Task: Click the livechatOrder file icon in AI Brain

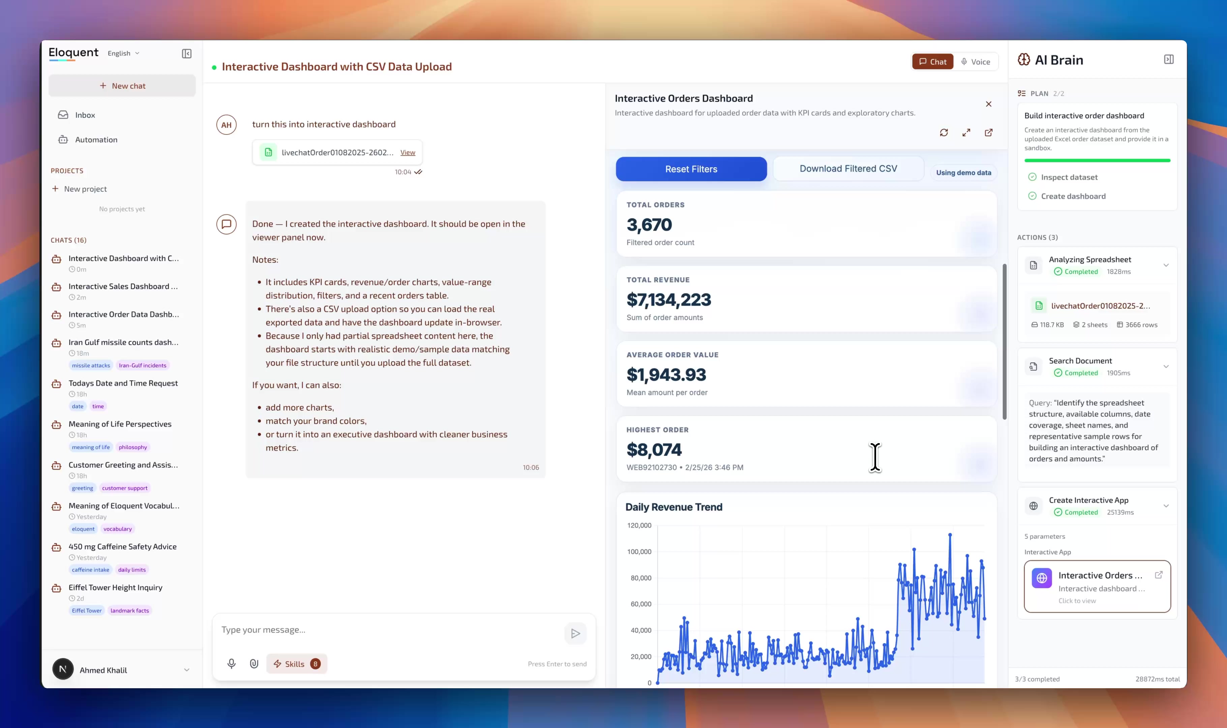Action: (x=1039, y=306)
